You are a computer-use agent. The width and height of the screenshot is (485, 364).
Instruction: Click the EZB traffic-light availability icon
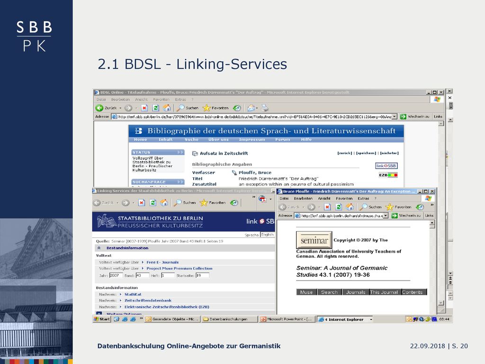[388, 175]
